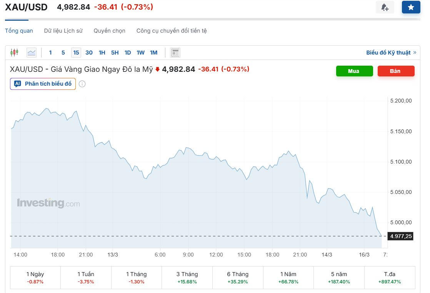Switch interval to 1D
Viewport: 430px width, 293px height.
pyautogui.click(x=128, y=53)
